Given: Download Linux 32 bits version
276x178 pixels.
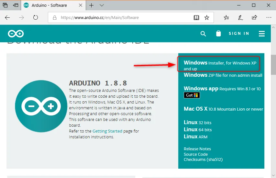Looking at the screenshot, I should tap(197, 123).
